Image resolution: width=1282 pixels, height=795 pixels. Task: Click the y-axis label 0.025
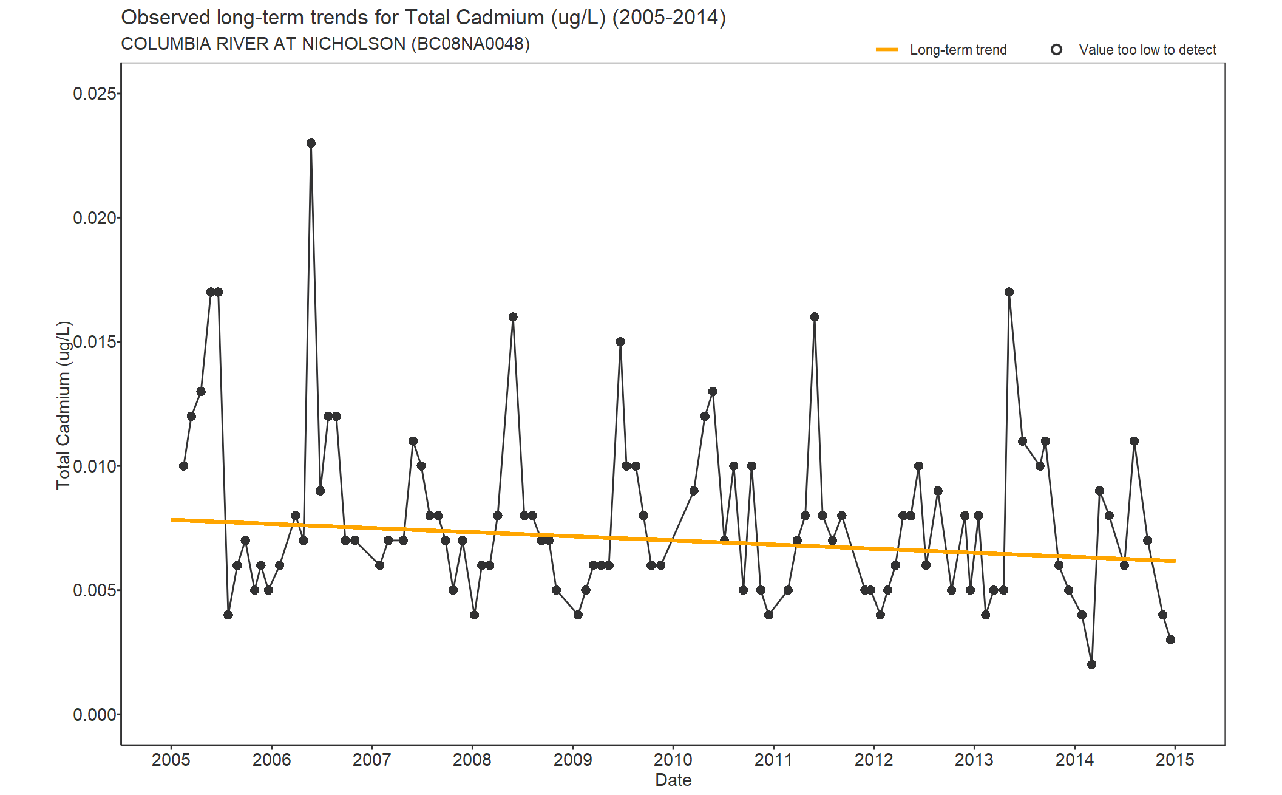tap(95, 94)
